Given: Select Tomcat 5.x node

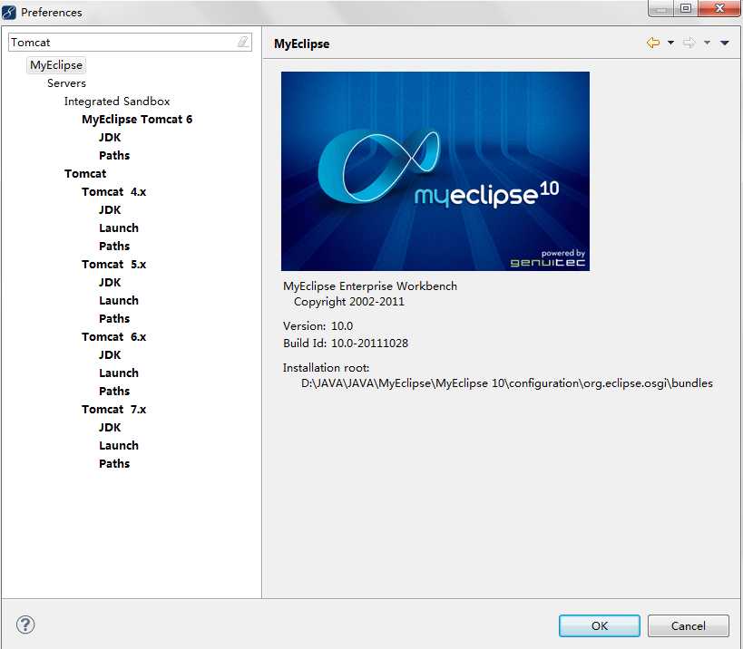Looking at the screenshot, I should tap(113, 264).
